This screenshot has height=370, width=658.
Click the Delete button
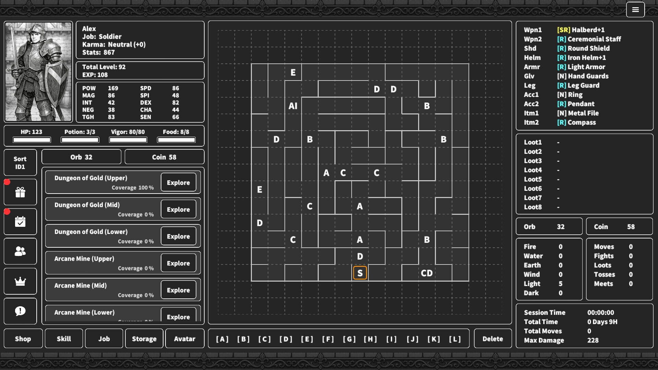[493, 339]
